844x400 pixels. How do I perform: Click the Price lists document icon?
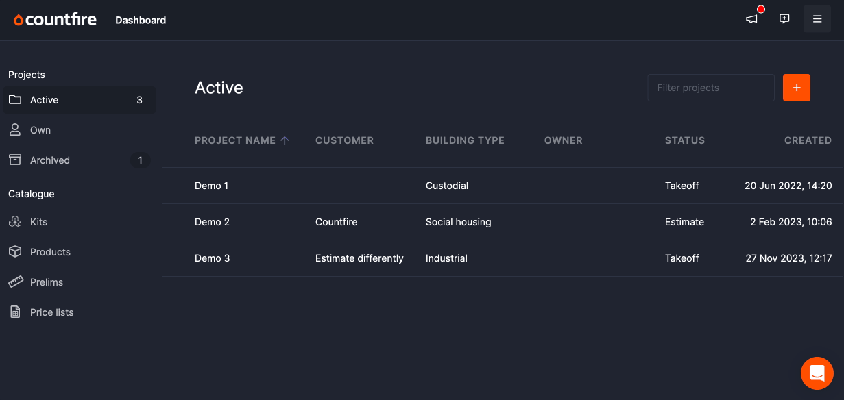tap(15, 312)
